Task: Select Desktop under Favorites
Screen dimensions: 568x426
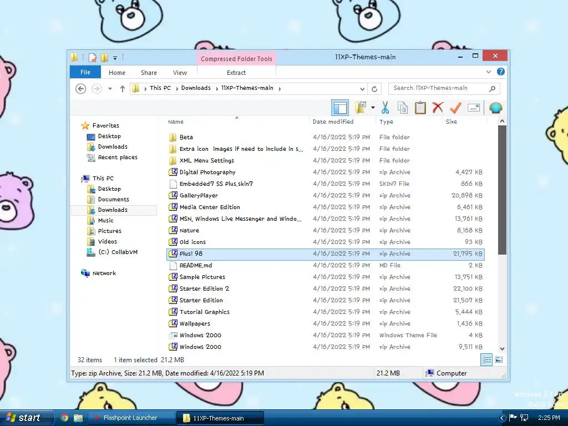Action: [x=109, y=136]
